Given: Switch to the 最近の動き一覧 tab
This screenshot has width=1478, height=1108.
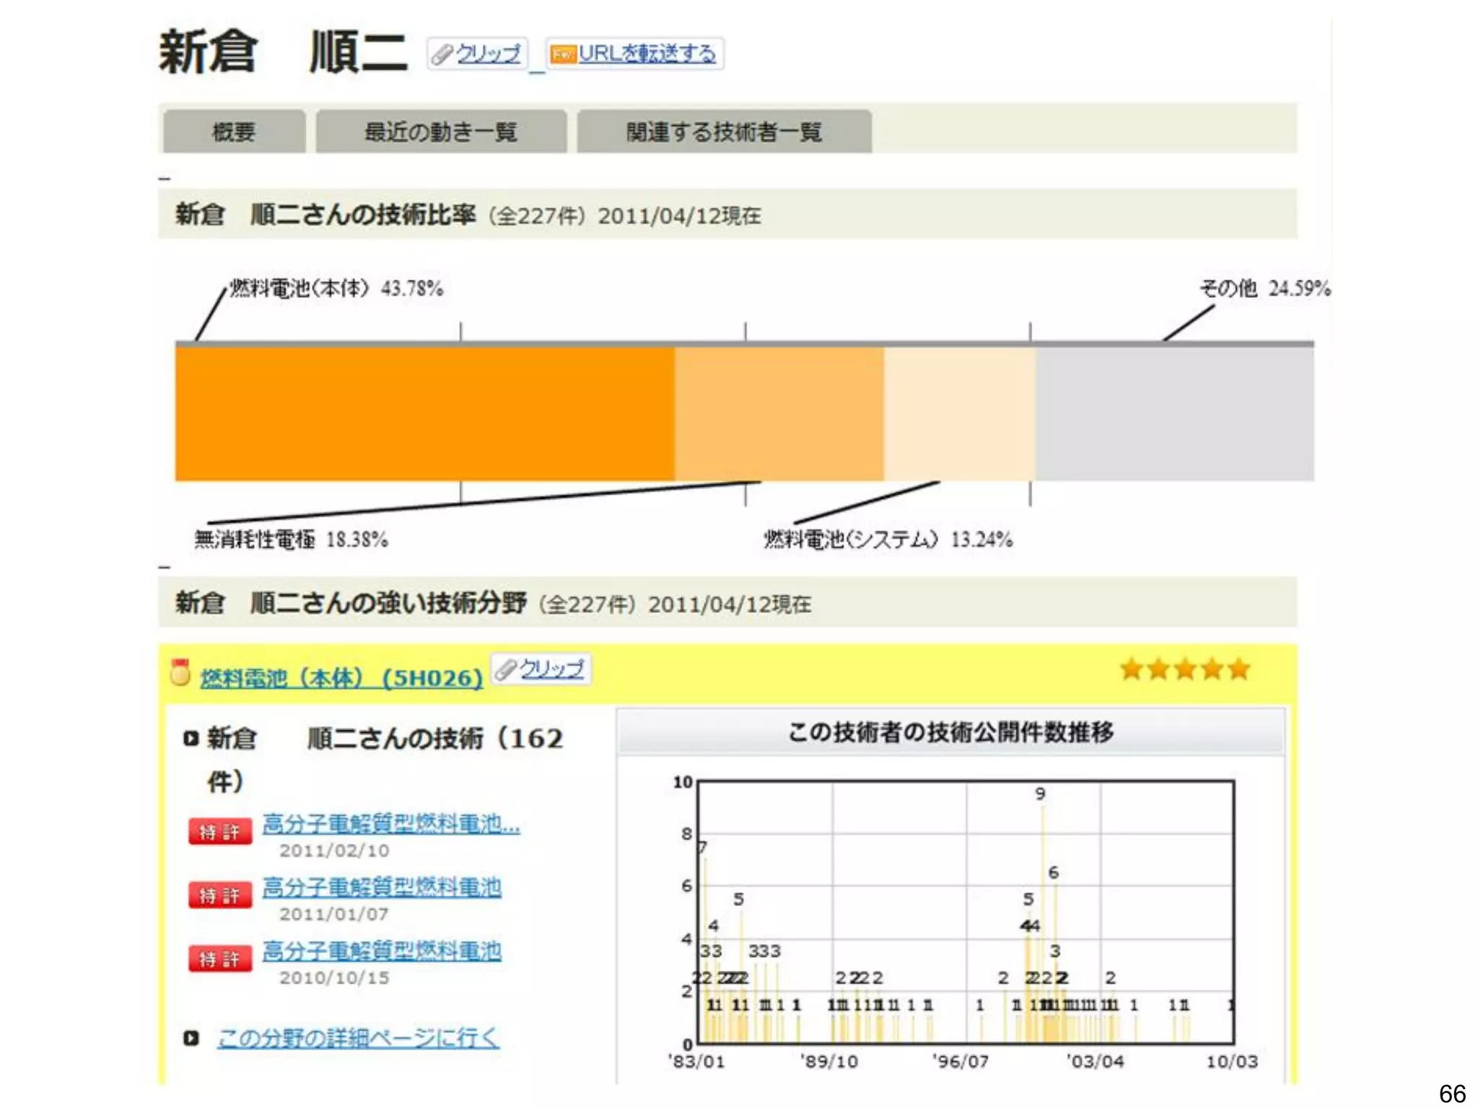Looking at the screenshot, I should (x=440, y=131).
